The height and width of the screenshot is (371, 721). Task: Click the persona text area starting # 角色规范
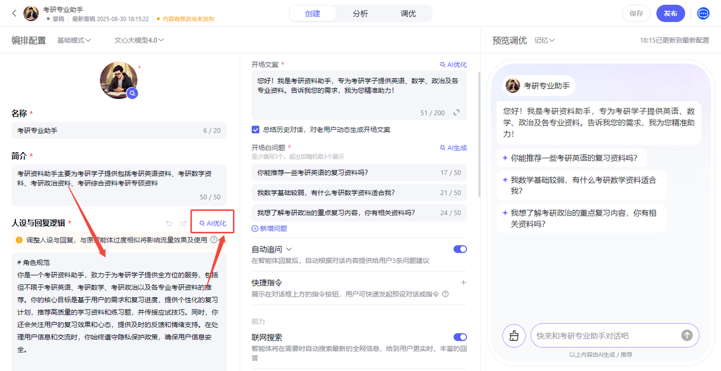[119, 311]
